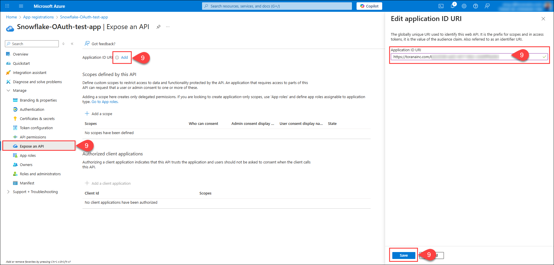Collapse the Manage section

coord(8,90)
